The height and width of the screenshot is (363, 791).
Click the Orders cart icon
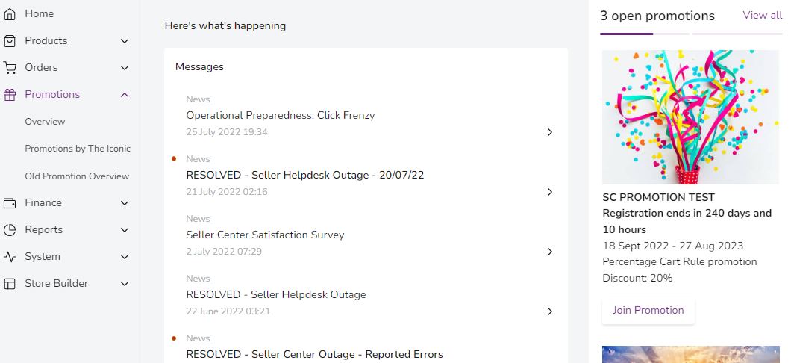10,68
